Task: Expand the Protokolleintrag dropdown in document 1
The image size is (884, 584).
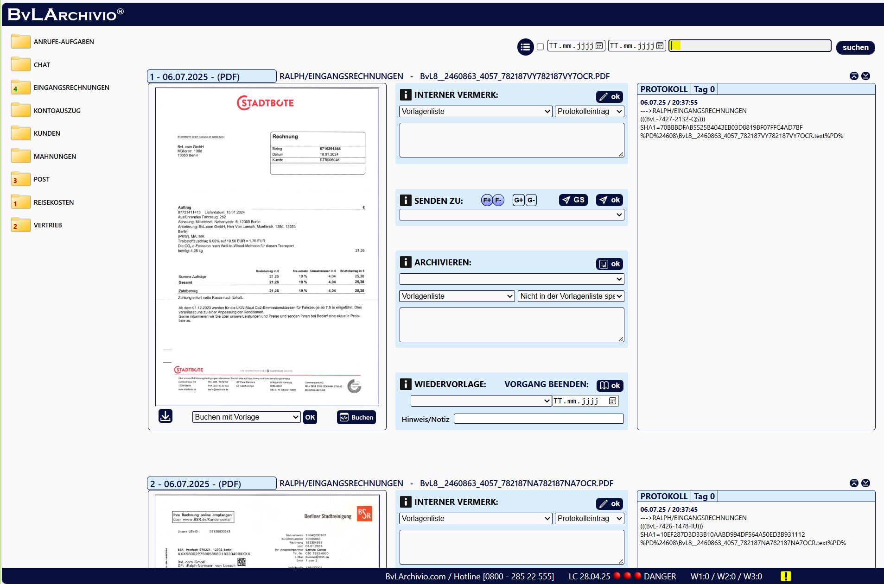Action: point(589,111)
